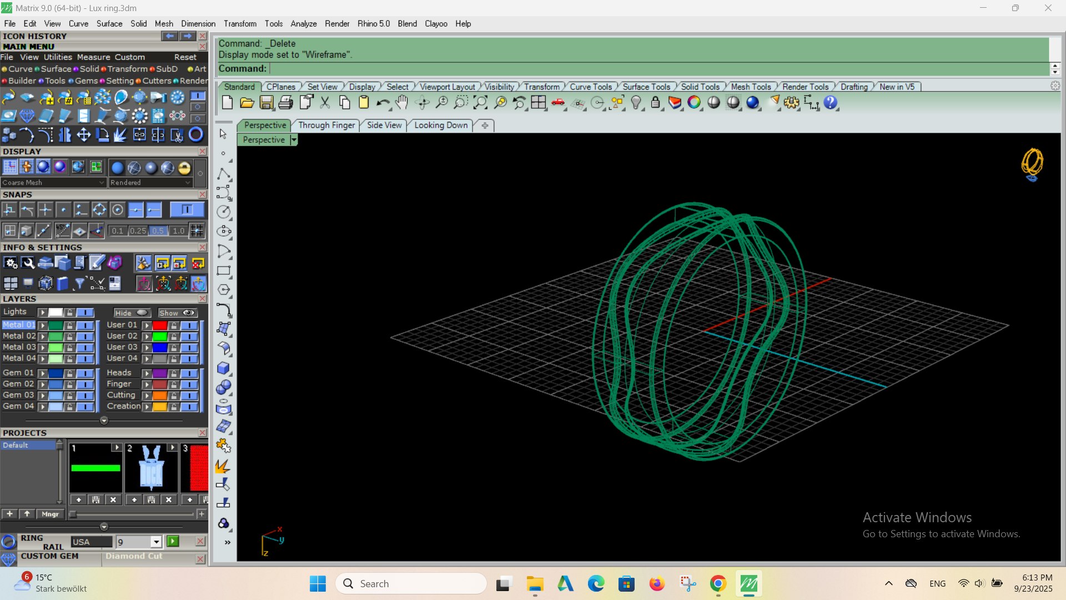
Task: Open the Coarse Mesh dropdown
Action: click(x=53, y=182)
